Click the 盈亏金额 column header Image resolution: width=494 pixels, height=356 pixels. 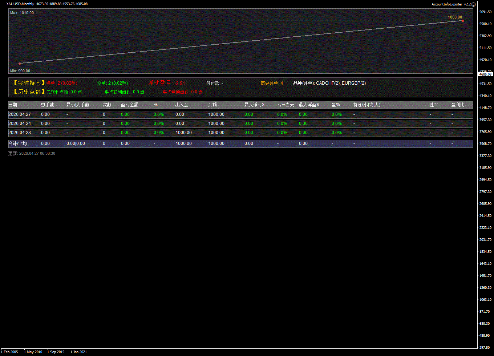(x=129, y=105)
